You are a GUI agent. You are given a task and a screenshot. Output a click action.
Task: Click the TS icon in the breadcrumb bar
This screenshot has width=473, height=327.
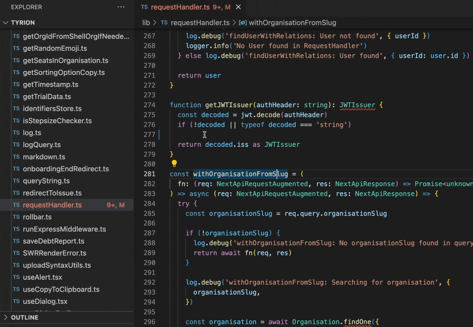(164, 23)
